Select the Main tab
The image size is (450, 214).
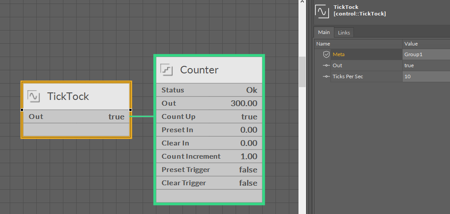pos(324,32)
